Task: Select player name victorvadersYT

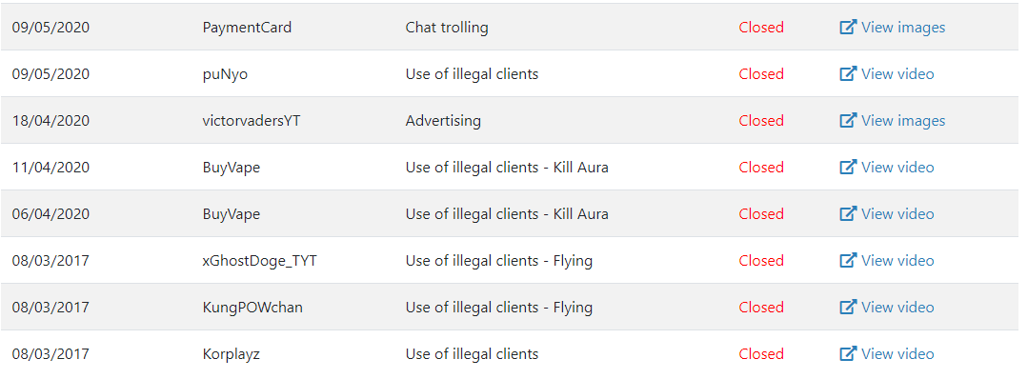Action: tap(252, 121)
